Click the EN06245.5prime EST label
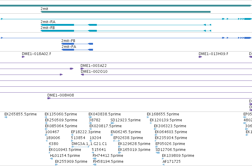252x166 pixels. tap(126, 132)
